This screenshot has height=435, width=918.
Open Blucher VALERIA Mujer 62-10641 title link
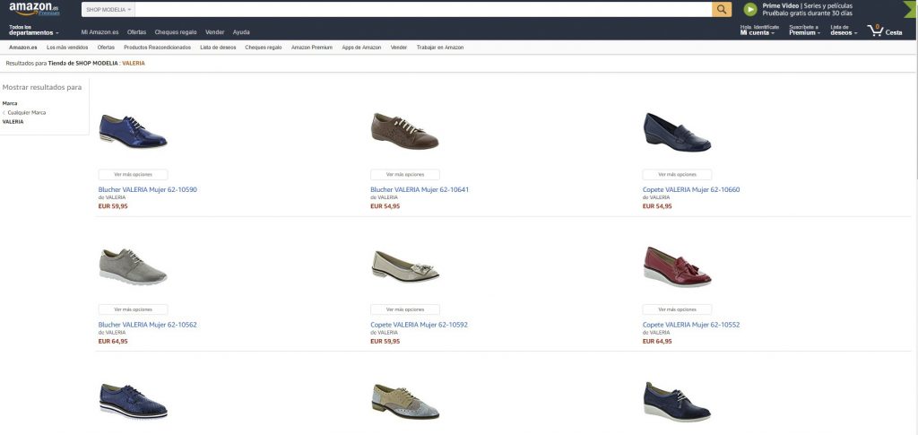pyautogui.click(x=420, y=189)
